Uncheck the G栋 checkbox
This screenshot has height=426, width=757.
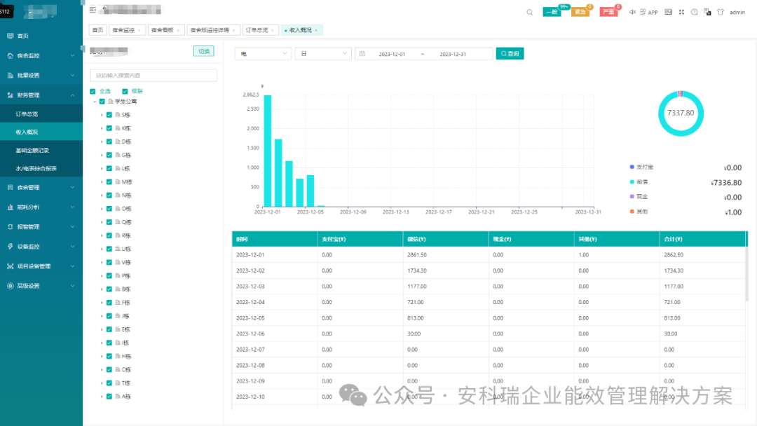tap(109, 155)
